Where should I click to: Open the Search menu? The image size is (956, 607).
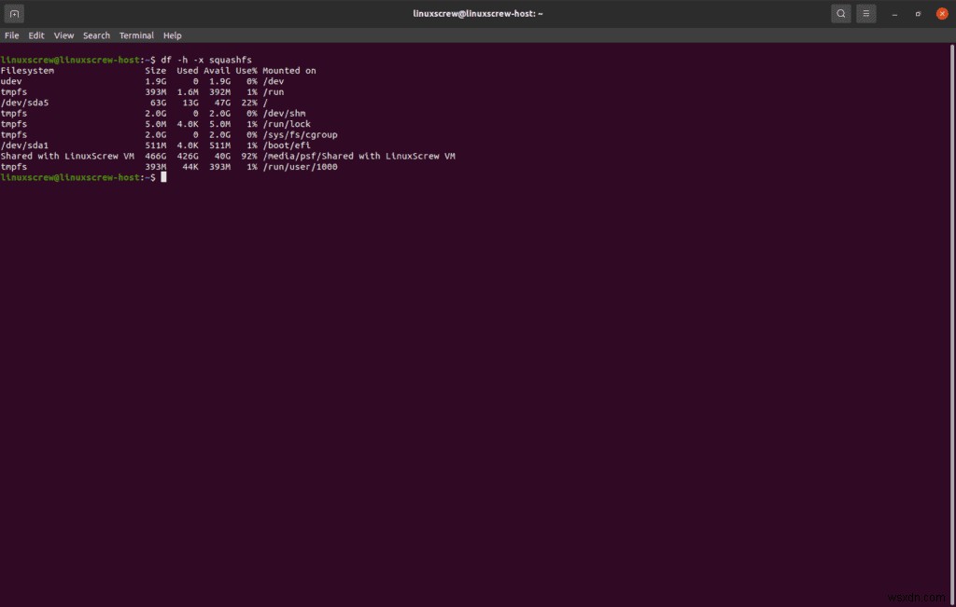click(x=96, y=34)
